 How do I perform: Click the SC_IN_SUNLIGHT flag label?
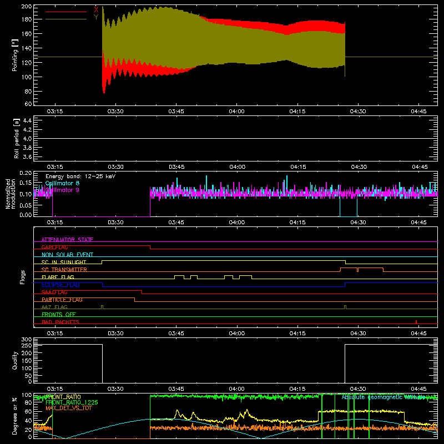click(x=64, y=262)
